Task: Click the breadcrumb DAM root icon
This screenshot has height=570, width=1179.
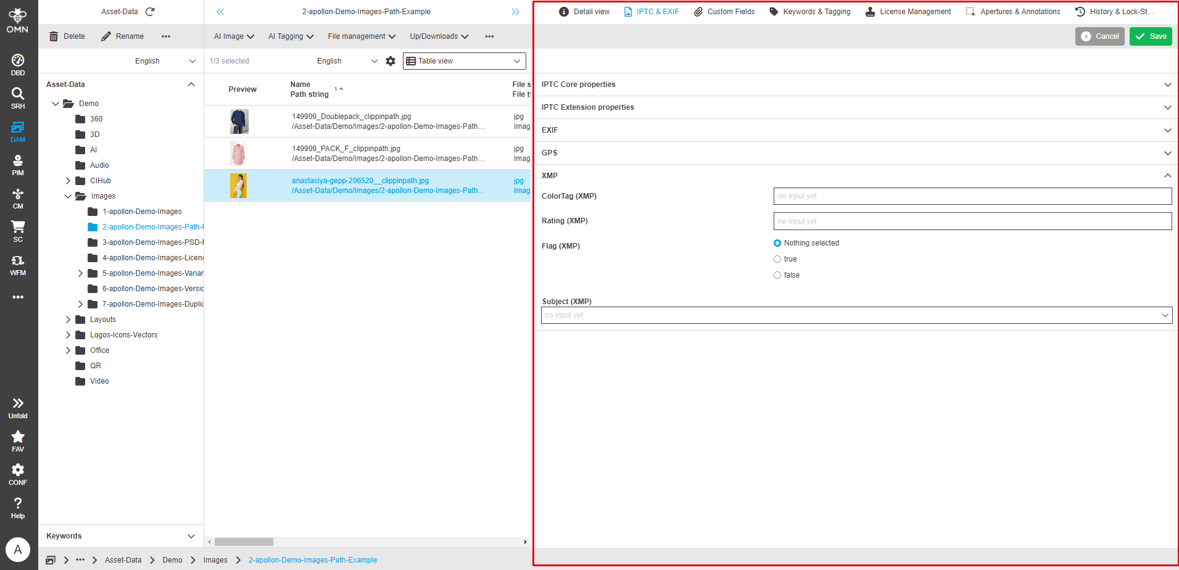Action: coord(51,560)
